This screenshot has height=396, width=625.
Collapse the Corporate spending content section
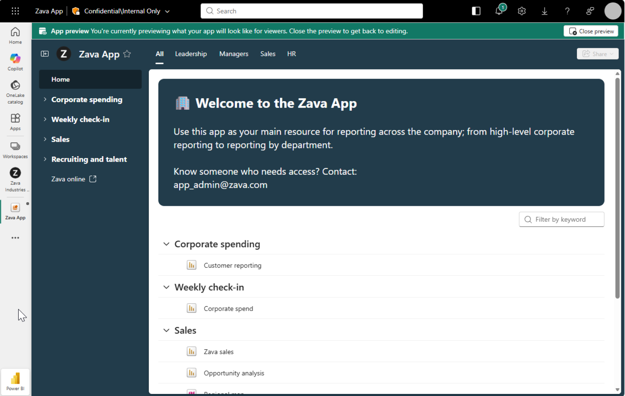point(166,244)
